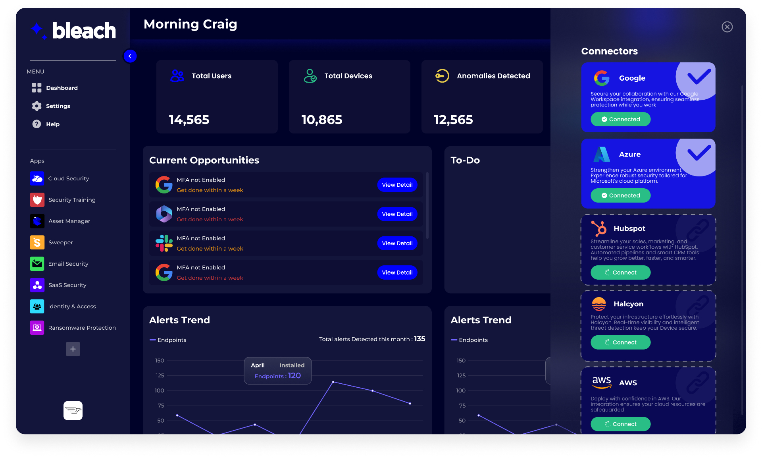
Task: View Detail for the Slack MFA opportunity
Action: click(397, 243)
